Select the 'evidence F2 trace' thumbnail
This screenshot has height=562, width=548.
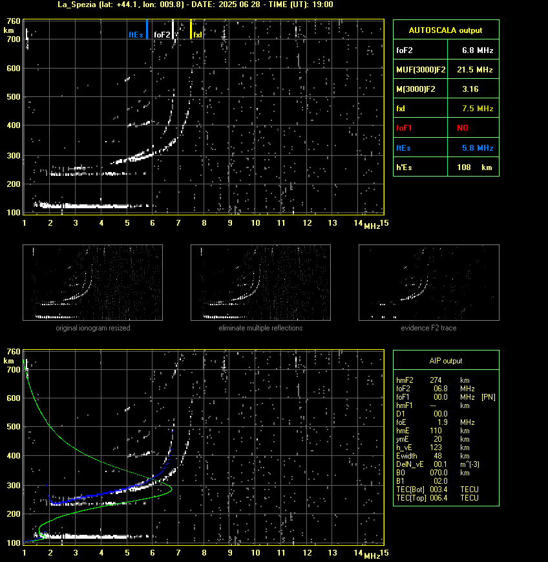(429, 283)
